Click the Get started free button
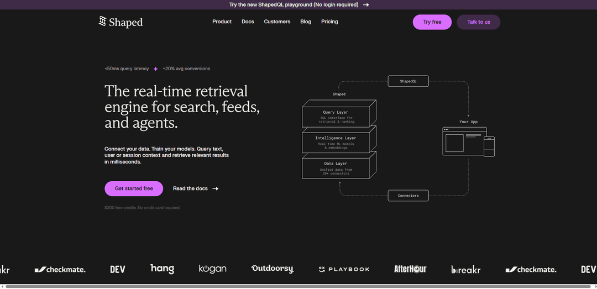The width and height of the screenshot is (597, 289). pyautogui.click(x=134, y=188)
